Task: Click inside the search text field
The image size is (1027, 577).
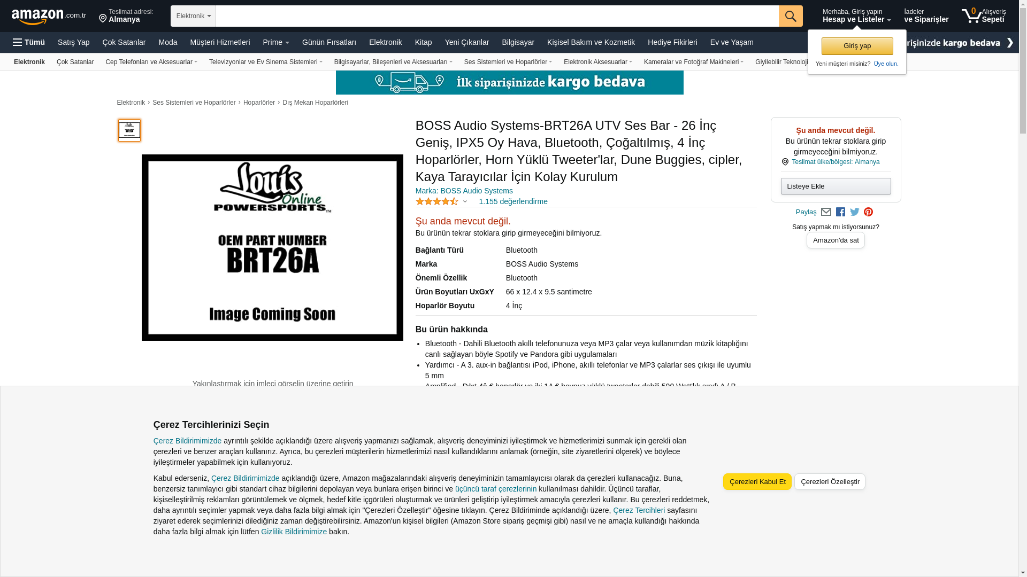Action: [x=497, y=16]
